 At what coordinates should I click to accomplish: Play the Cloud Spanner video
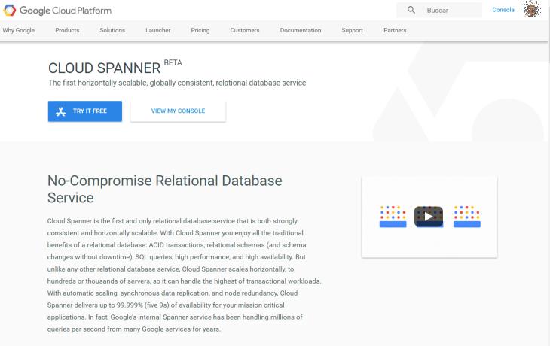pos(428,217)
